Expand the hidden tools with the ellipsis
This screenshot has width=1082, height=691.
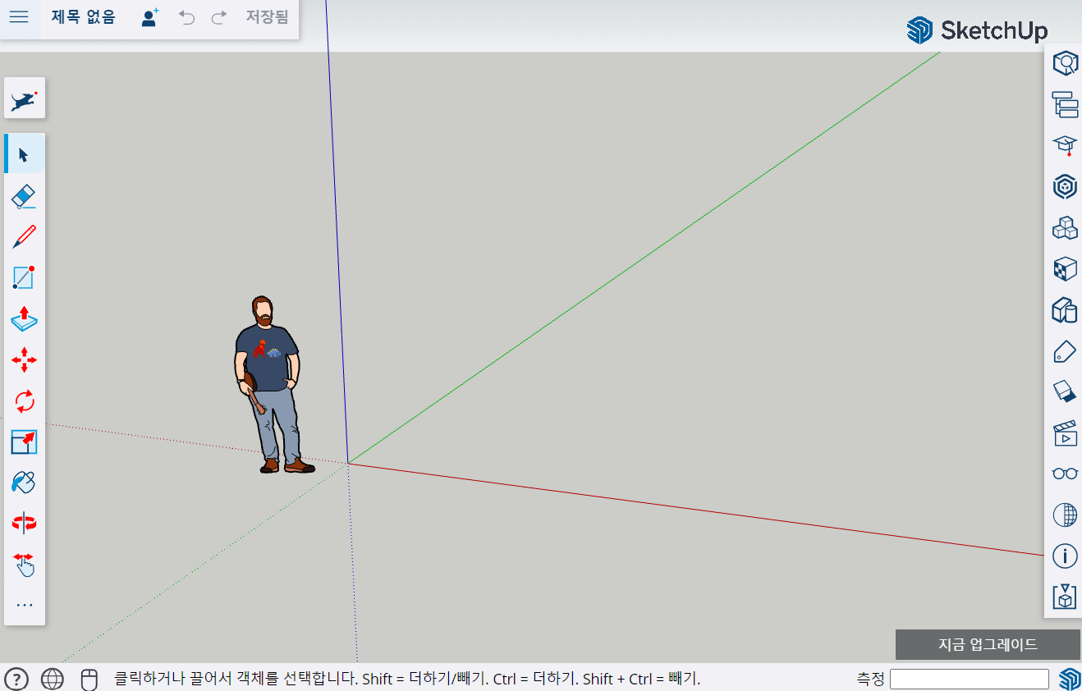point(24,605)
